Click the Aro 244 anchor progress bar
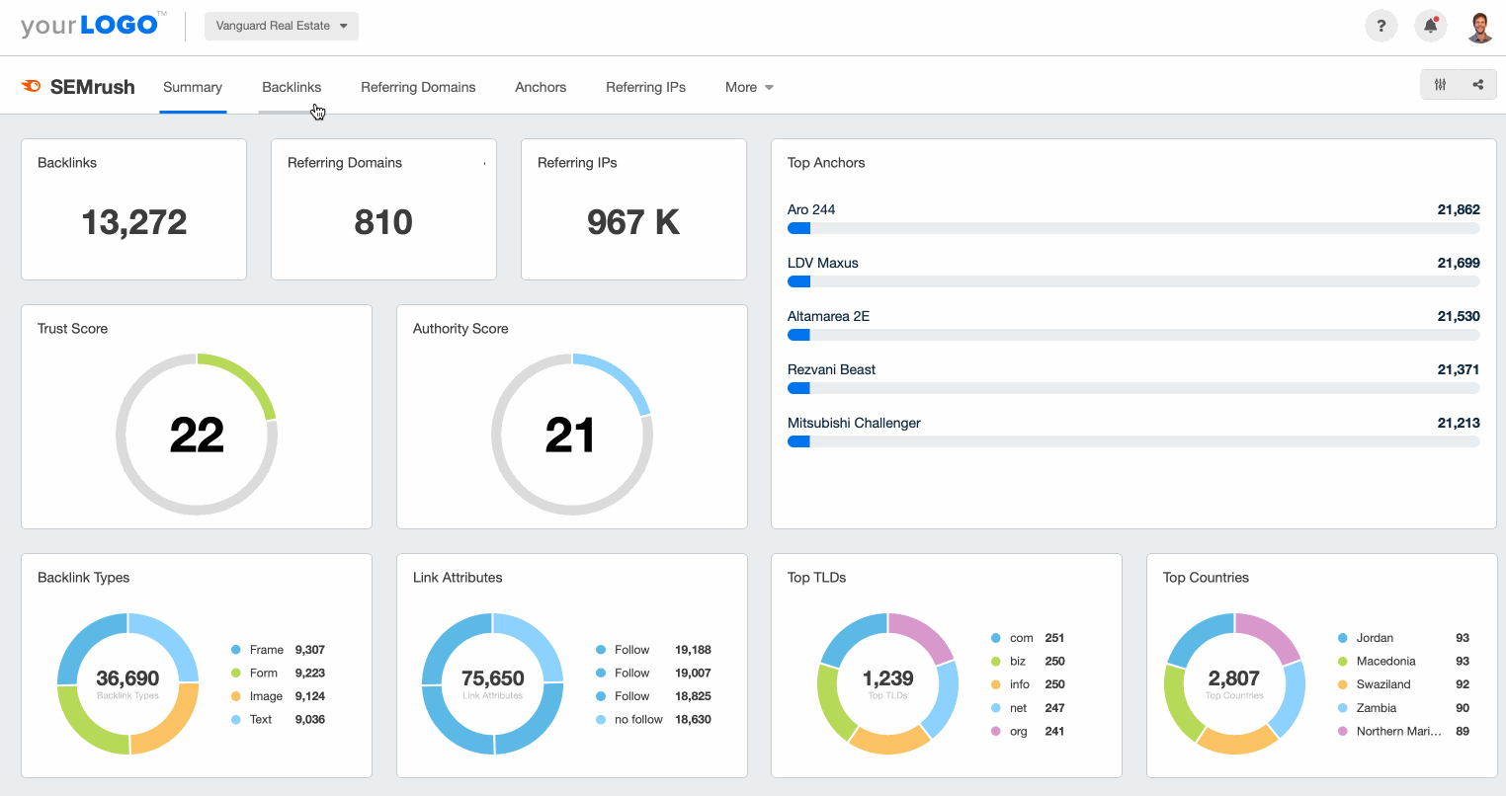The image size is (1506, 796). 1132,228
